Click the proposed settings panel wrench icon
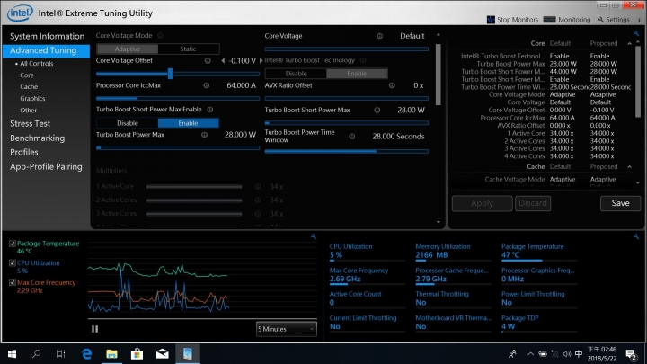This screenshot has height=364, width=647. pos(636,33)
